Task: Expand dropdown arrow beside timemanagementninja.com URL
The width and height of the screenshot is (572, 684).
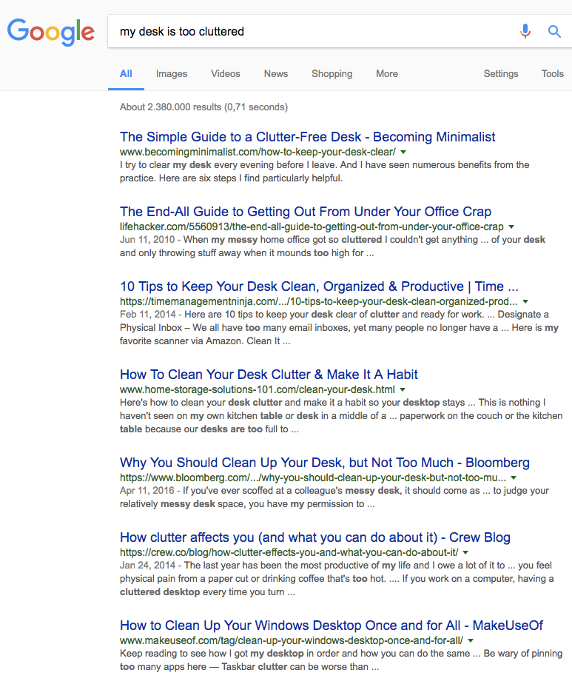Action: click(525, 302)
